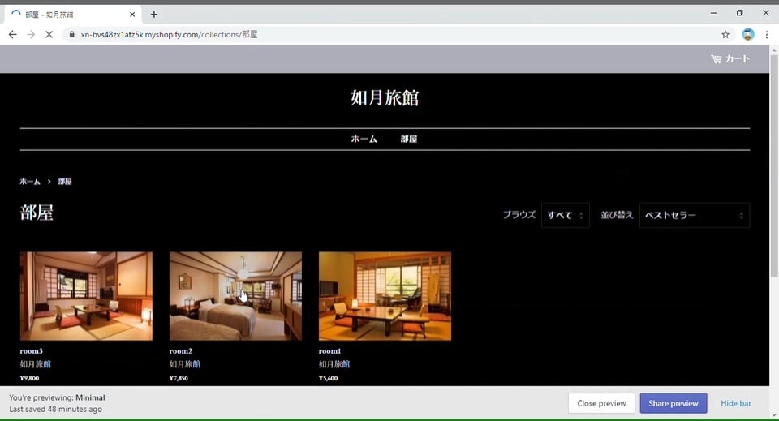Image resolution: width=779 pixels, height=421 pixels.
Task: Click the 部屋 – 如月旅館 browser tab
Action: coord(73,15)
